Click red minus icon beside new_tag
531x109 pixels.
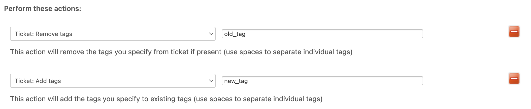coord(514,78)
